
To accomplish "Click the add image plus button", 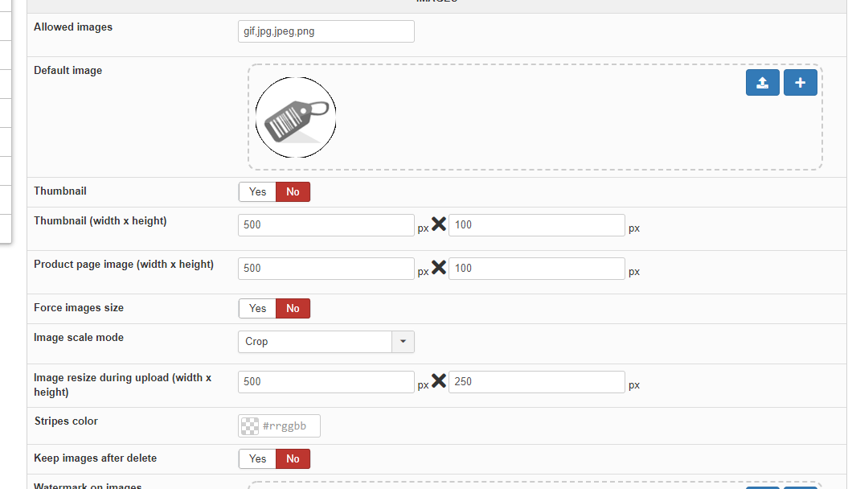I will [x=800, y=83].
